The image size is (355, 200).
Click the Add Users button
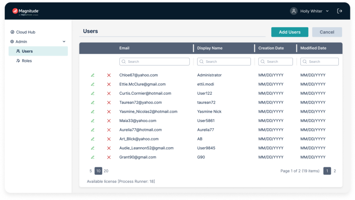(290, 32)
